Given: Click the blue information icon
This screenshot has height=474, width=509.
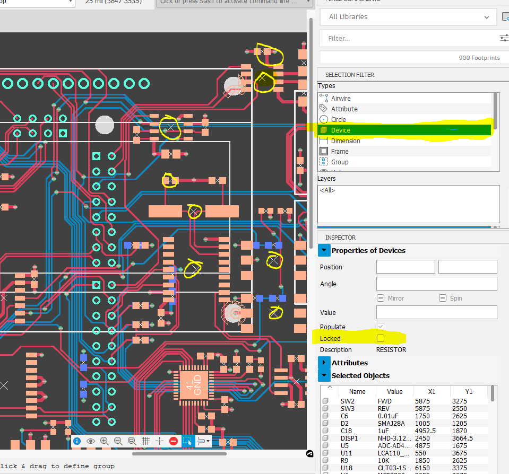Looking at the screenshot, I should click(x=76, y=441).
